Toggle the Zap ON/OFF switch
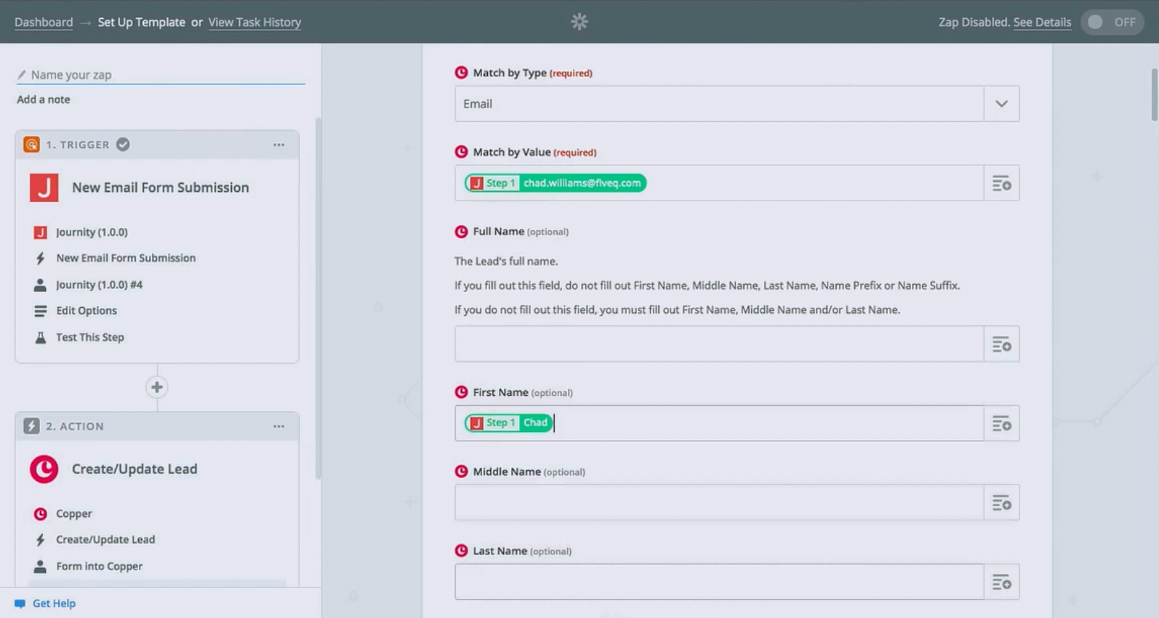The height and width of the screenshot is (618, 1159). [x=1112, y=22]
